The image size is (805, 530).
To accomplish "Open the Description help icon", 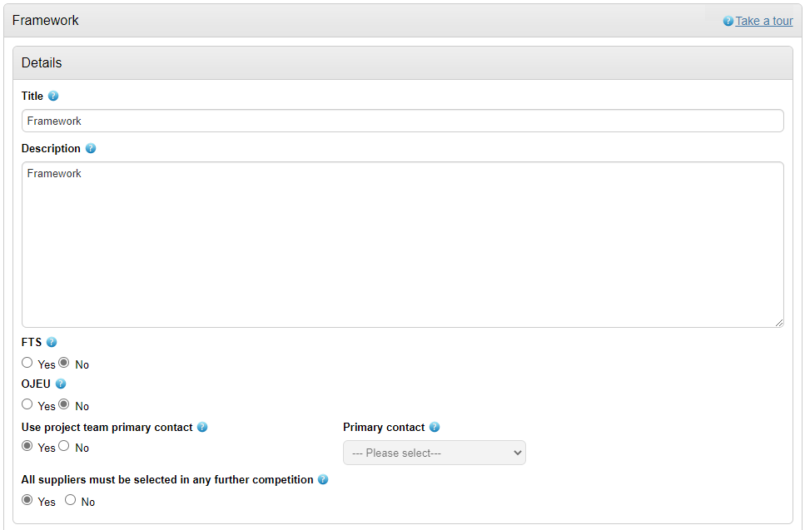I will point(91,148).
